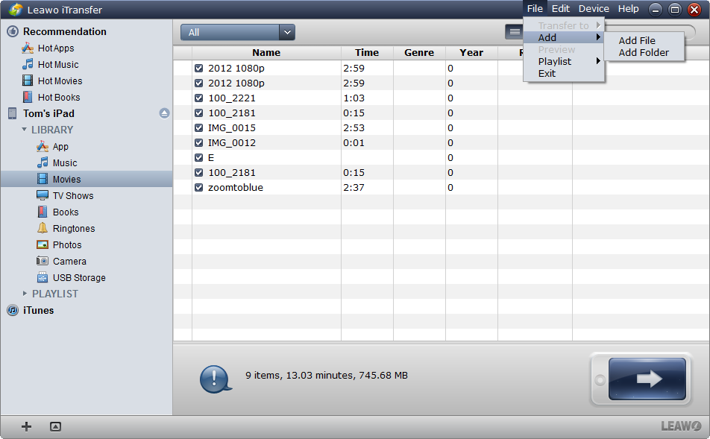Viewport: 710px width, 439px height.
Task: Switch to list view icon
Action: click(515, 32)
